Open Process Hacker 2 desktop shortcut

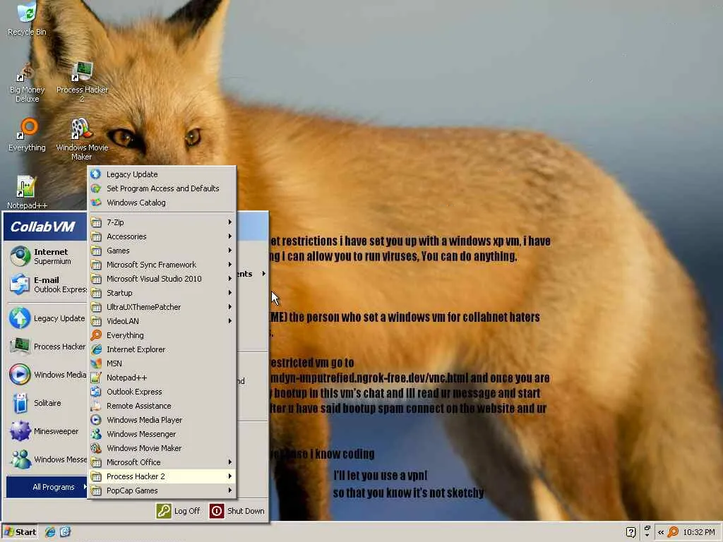pyautogui.click(x=82, y=83)
